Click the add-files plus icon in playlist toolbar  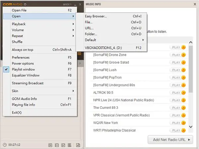50,145
